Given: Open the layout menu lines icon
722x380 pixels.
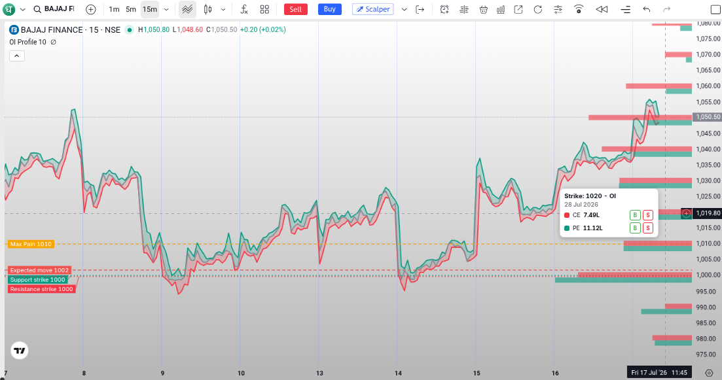Looking at the screenshot, I should pyautogui.click(x=625, y=9).
